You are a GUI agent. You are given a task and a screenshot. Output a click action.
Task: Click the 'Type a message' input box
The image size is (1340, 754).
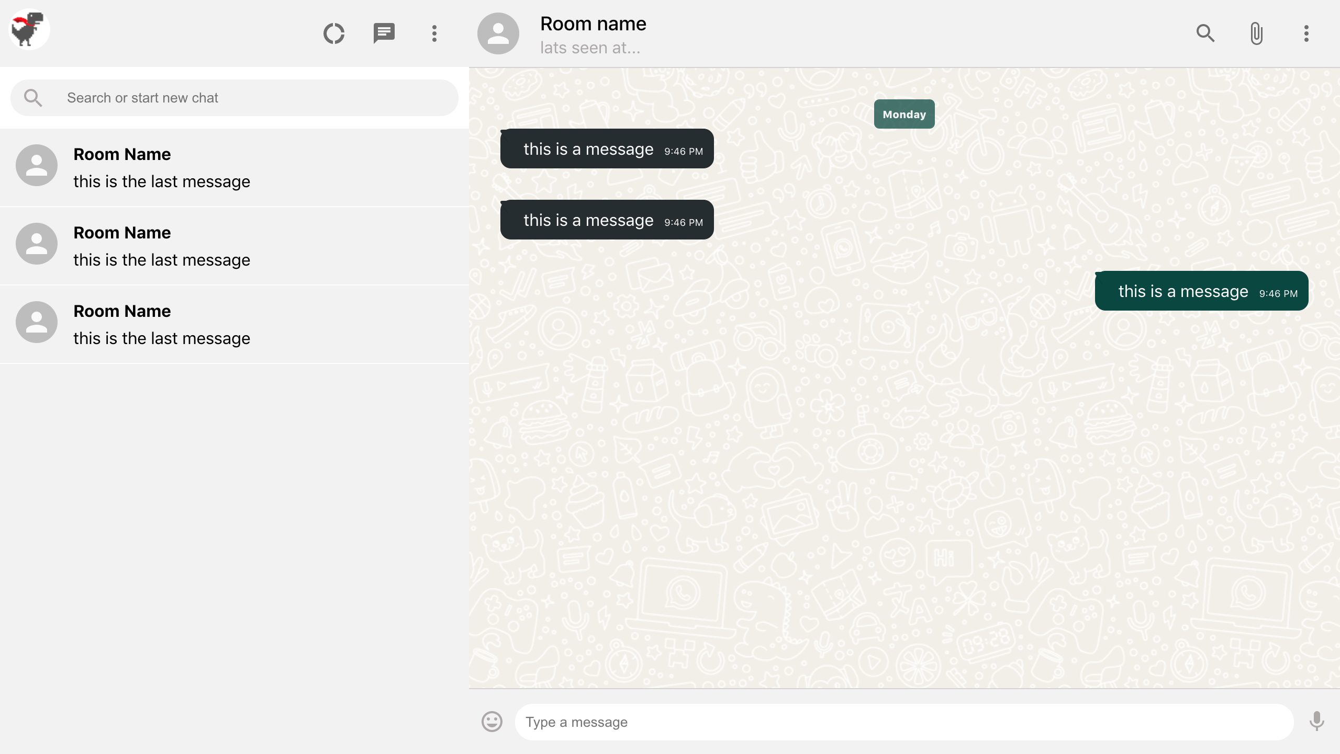(904, 722)
